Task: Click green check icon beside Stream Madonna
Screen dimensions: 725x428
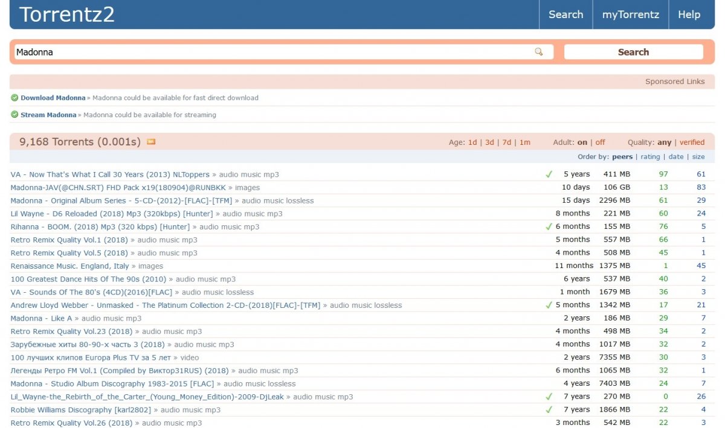Action: click(x=14, y=115)
